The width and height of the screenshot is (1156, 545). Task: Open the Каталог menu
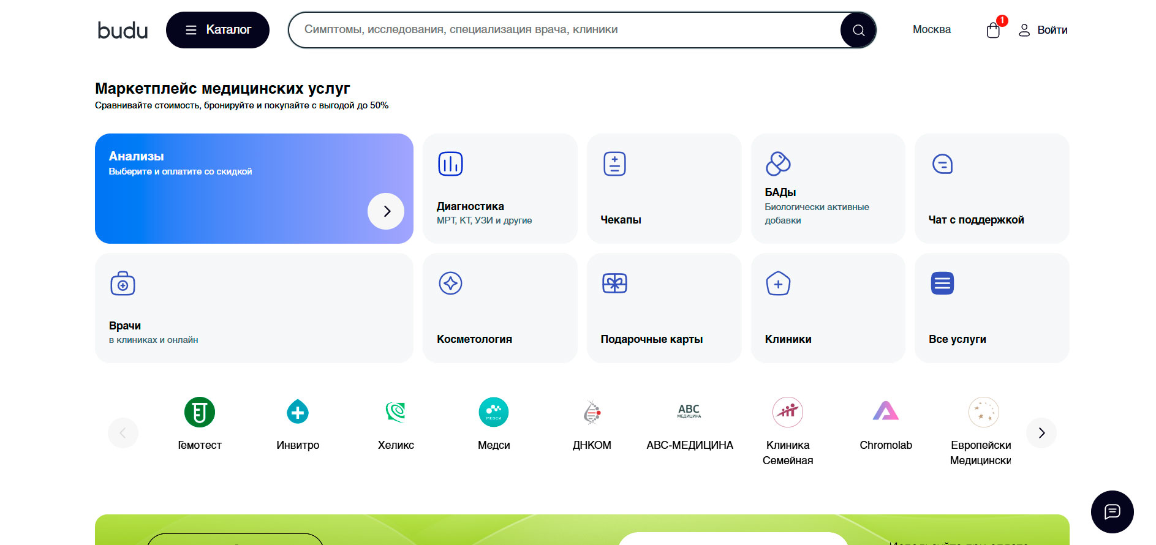pyautogui.click(x=217, y=30)
